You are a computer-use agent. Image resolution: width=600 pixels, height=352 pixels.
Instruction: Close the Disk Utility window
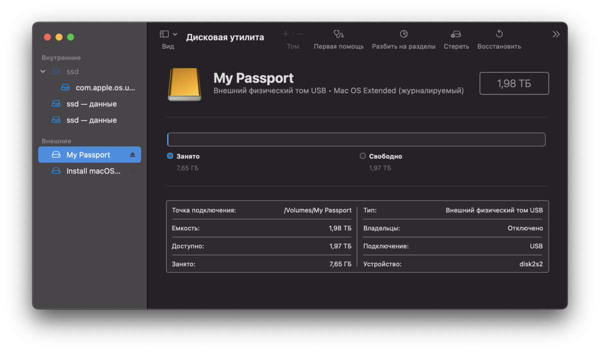47,37
